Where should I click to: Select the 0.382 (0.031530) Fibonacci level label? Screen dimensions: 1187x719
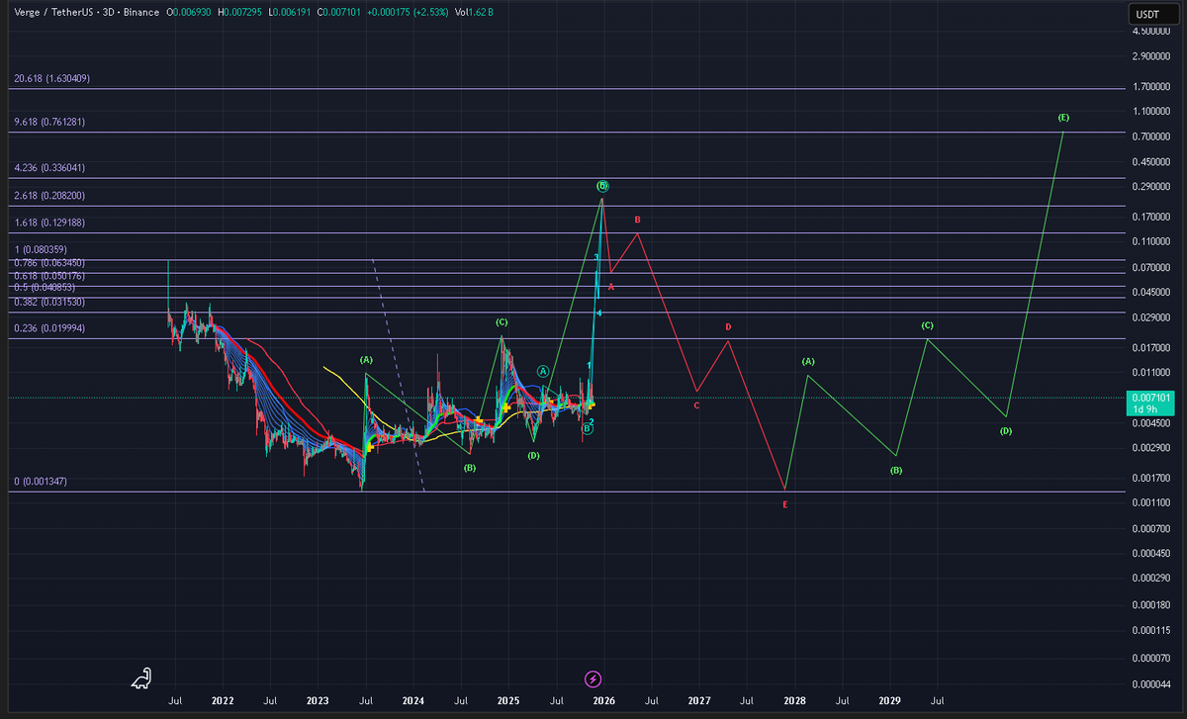point(49,301)
